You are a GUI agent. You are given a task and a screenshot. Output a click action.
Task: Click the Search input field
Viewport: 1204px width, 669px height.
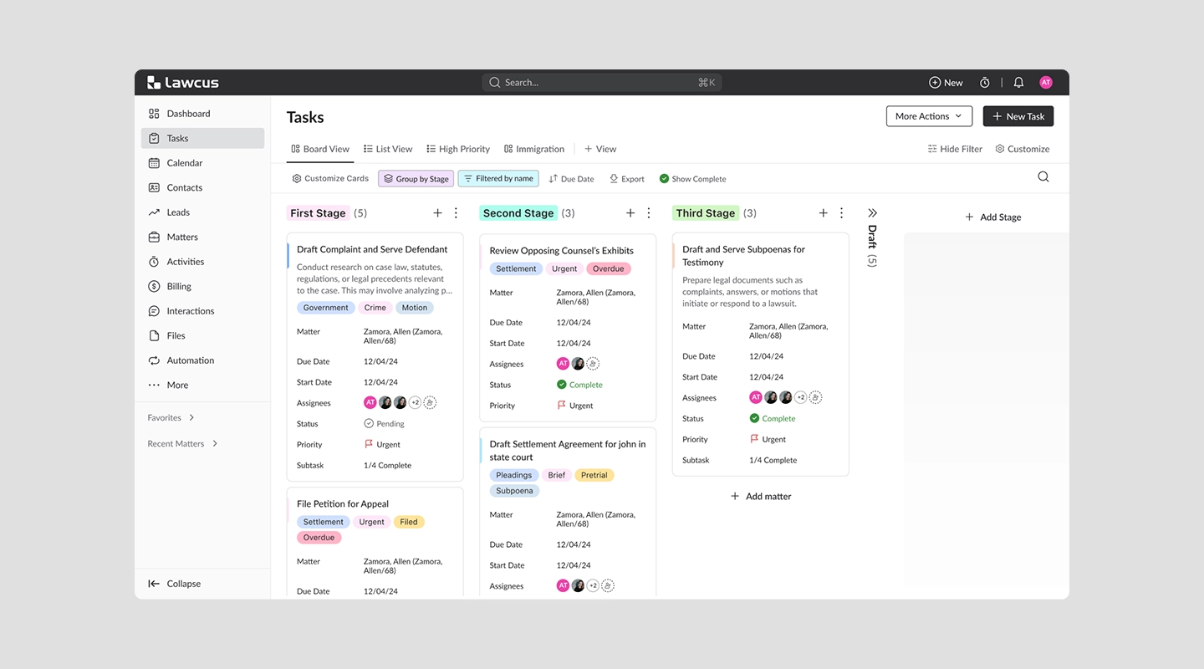tap(602, 82)
